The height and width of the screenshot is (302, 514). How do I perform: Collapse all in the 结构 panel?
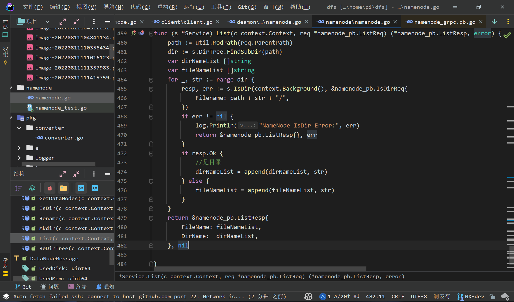(x=76, y=174)
